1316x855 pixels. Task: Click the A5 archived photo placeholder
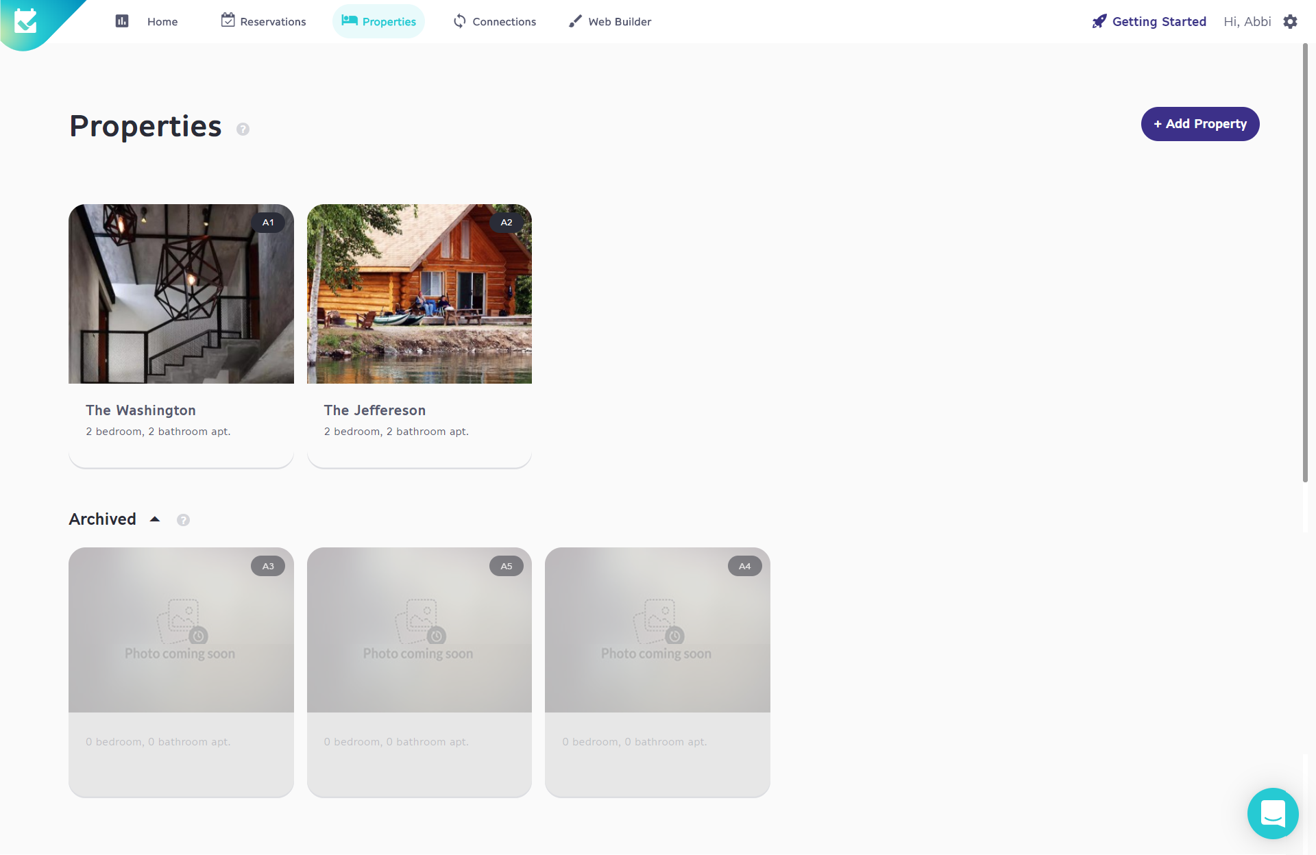pyautogui.click(x=419, y=630)
